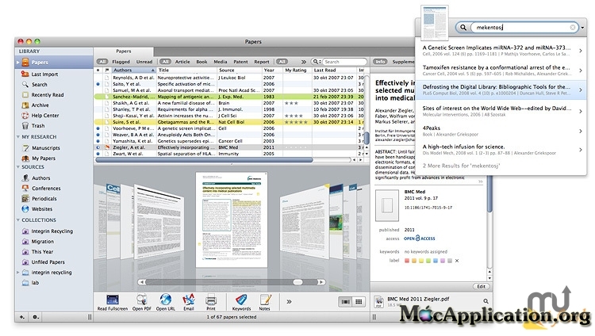Open the 4Peaks search result

pos(501,131)
